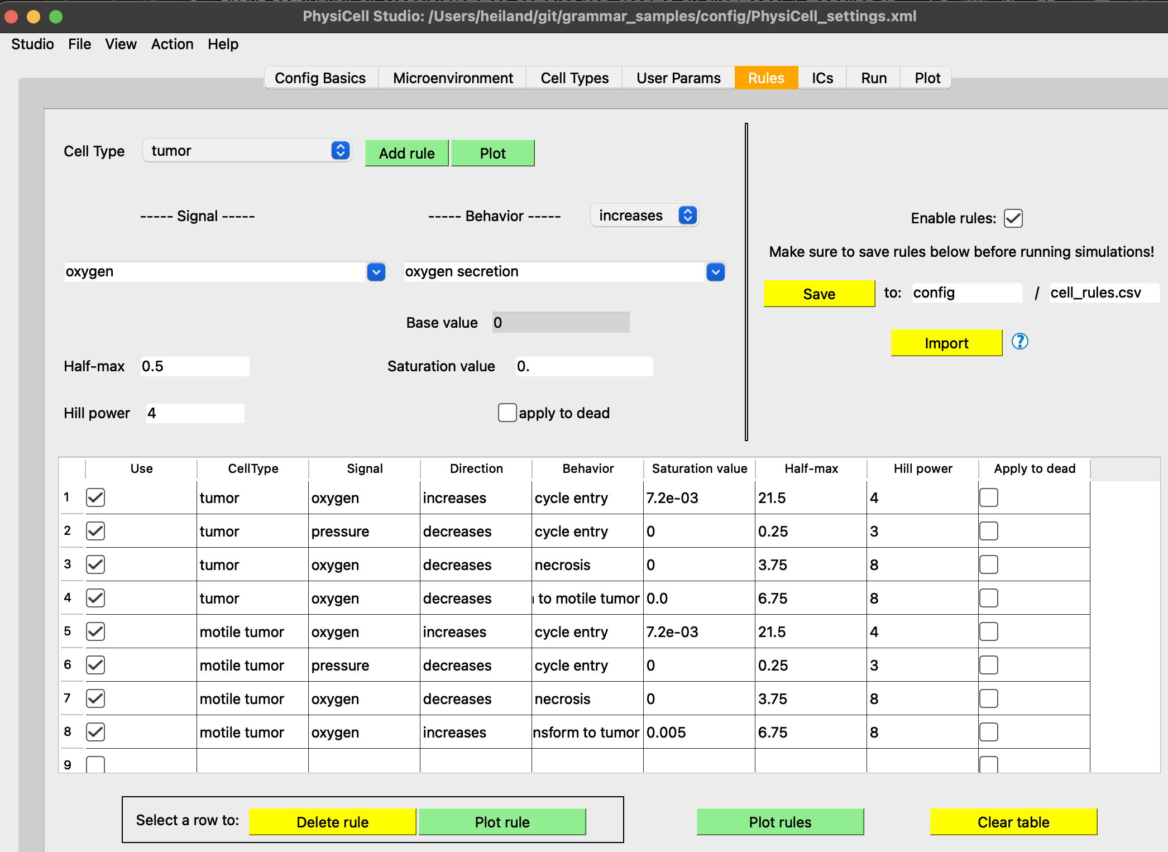Uncheck Use for rule row 2
This screenshot has height=852, width=1168.
pos(95,531)
